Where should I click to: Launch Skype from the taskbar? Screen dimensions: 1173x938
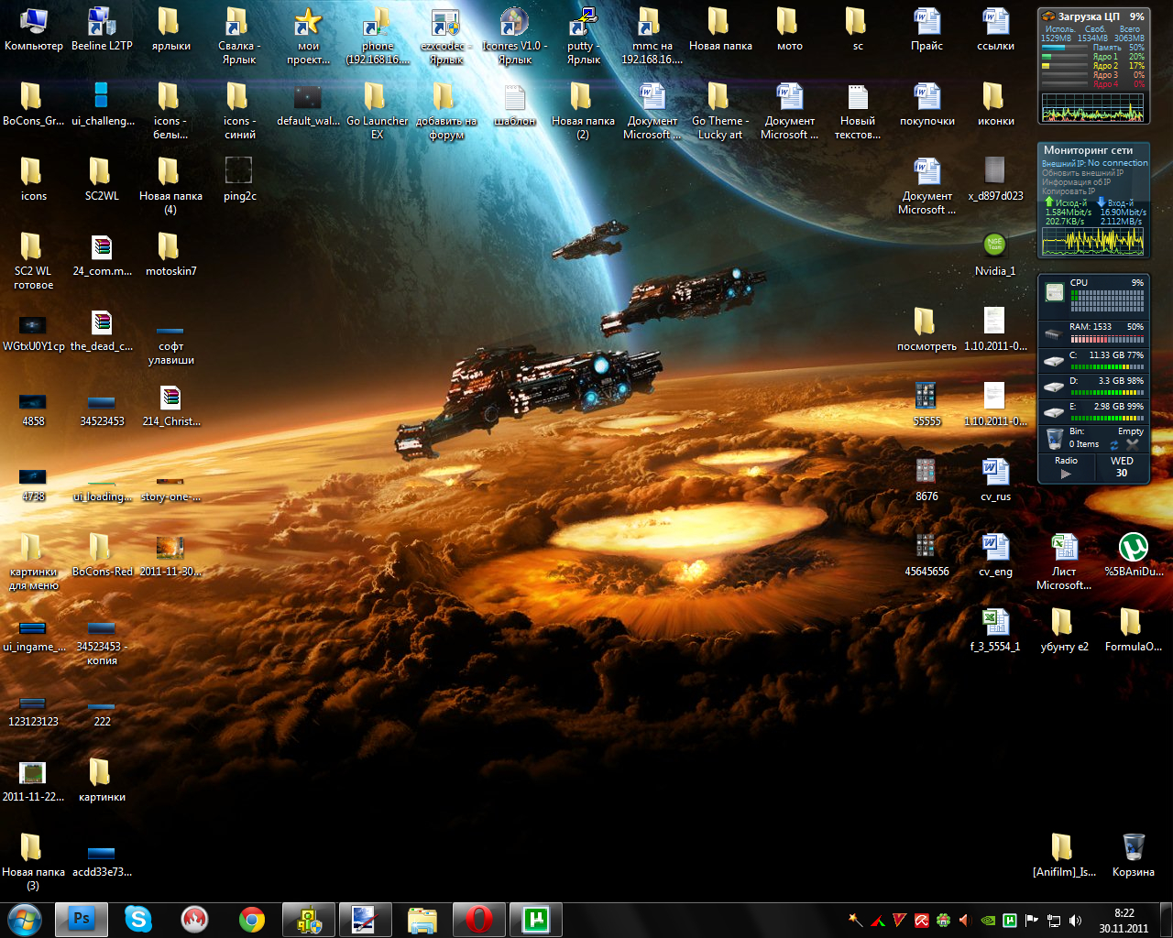[x=138, y=919]
